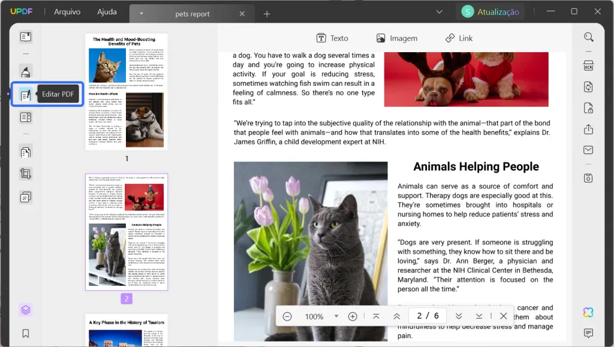The width and height of the screenshot is (614, 347).
Task: Open the purple Layers icon near the bottom left
Action: coord(25,310)
